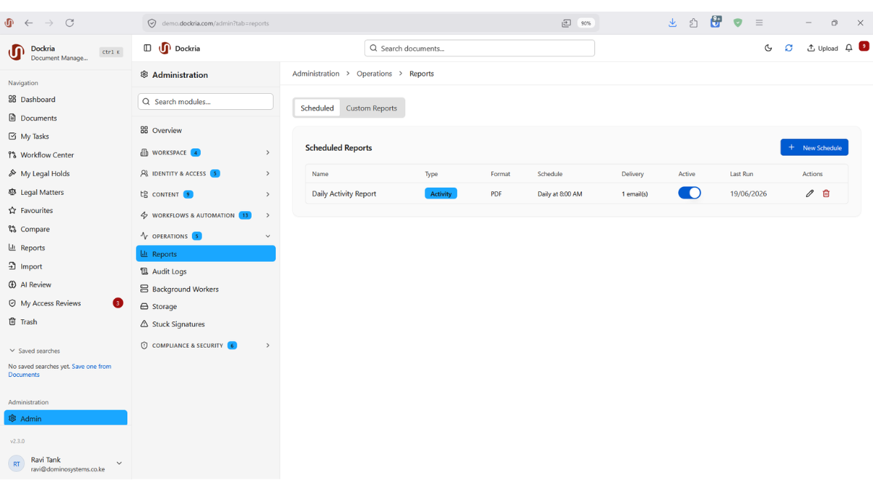The height and width of the screenshot is (491, 873).
Task: Collapse Saved searches section
Action: (34, 351)
